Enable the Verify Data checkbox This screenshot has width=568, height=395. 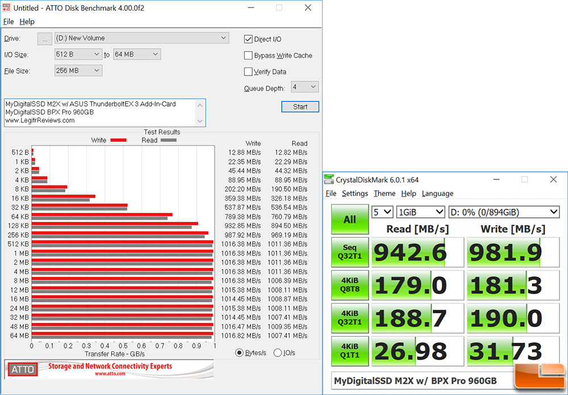(x=248, y=72)
